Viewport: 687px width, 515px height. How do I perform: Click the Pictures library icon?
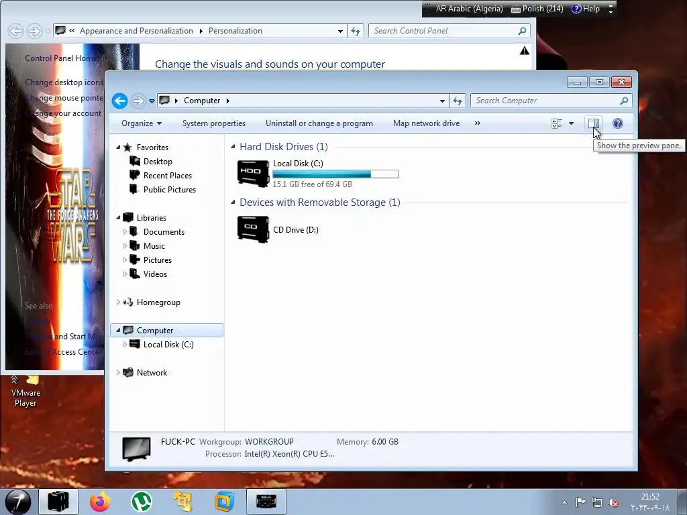pos(135,260)
